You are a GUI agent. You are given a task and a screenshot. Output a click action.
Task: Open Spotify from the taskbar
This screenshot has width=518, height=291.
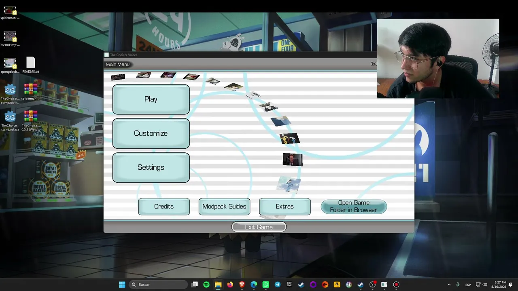point(206,285)
